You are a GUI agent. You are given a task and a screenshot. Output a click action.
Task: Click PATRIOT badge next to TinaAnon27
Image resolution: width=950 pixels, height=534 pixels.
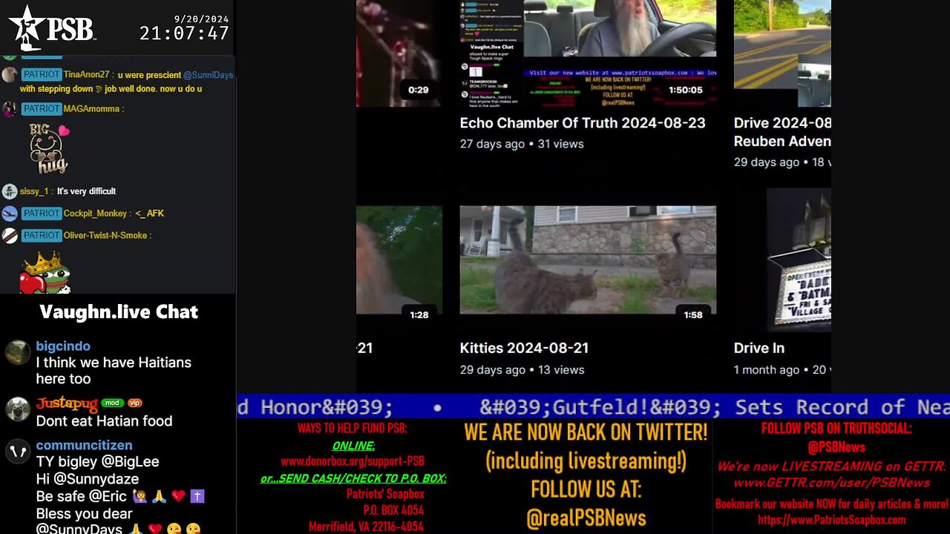(x=42, y=75)
